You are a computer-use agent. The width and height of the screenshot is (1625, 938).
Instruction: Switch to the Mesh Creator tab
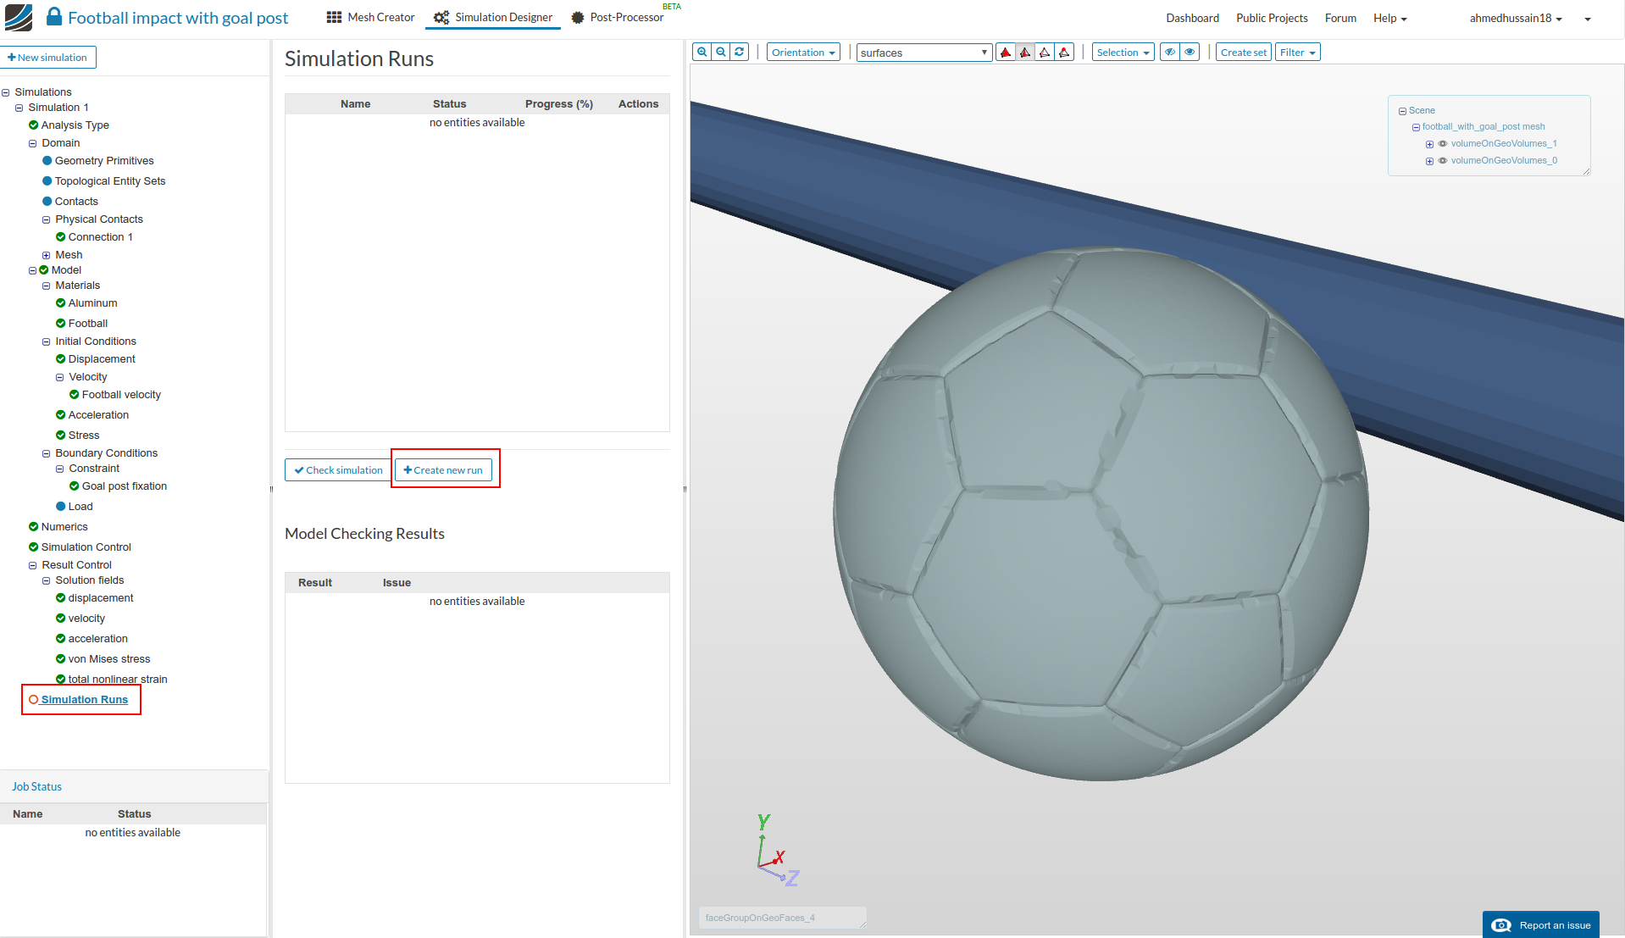pyautogui.click(x=370, y=17)
